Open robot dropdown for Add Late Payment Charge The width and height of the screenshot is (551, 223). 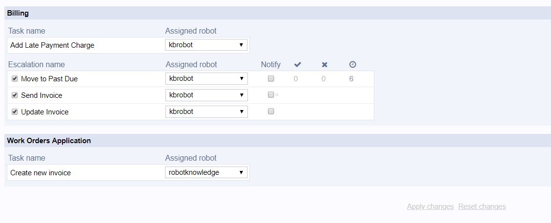coord(206,45)
